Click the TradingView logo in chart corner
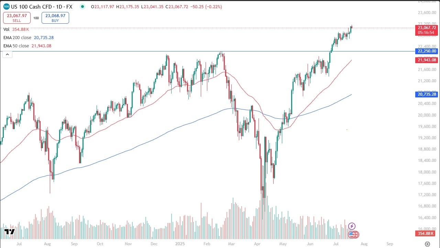The width and height of the screenshot is (440, 248). click(9, 232)
